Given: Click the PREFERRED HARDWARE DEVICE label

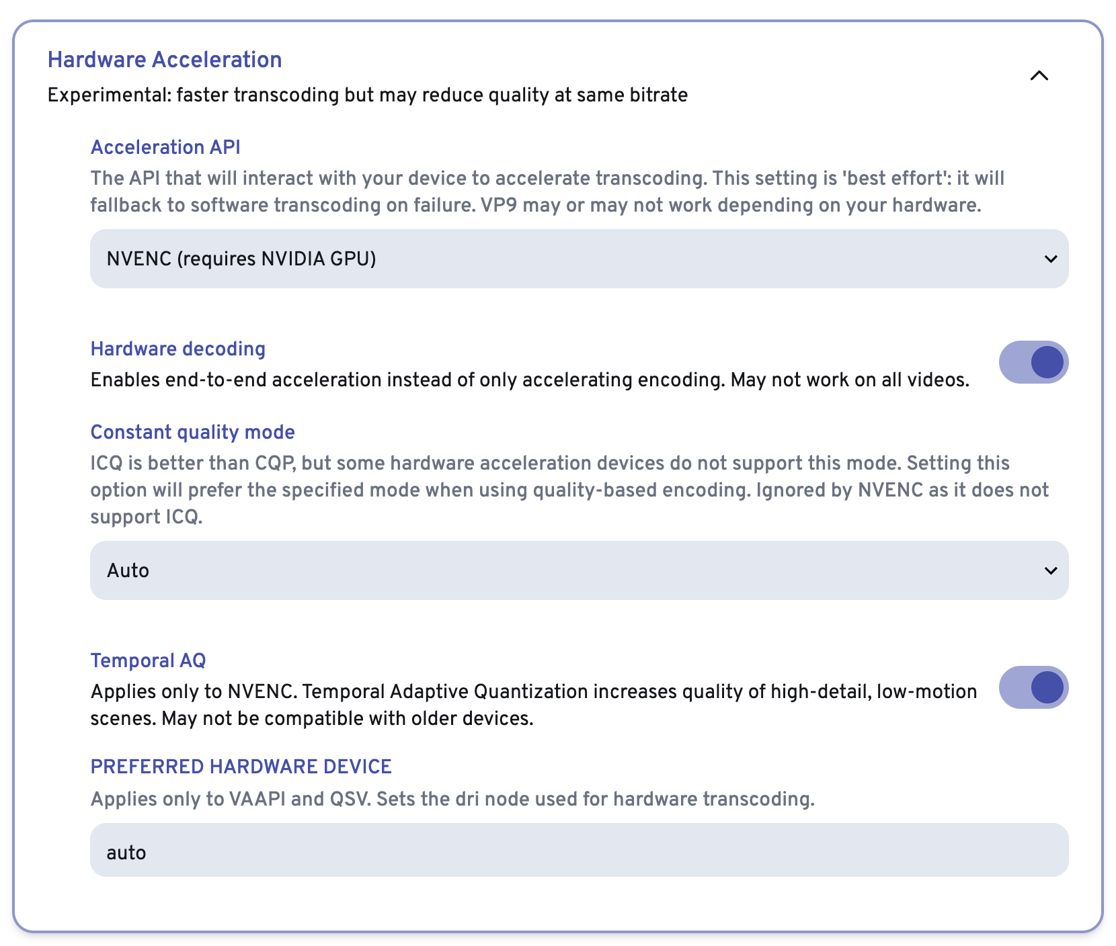Looking at the screenshot, I should coord(241,767).
